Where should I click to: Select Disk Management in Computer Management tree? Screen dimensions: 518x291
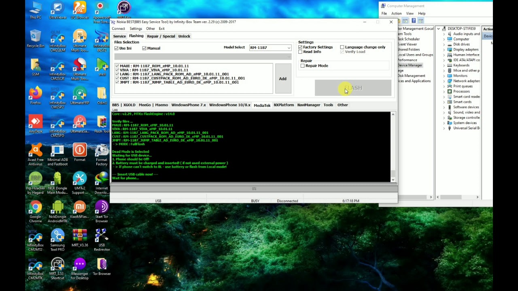tap(411, 76)
